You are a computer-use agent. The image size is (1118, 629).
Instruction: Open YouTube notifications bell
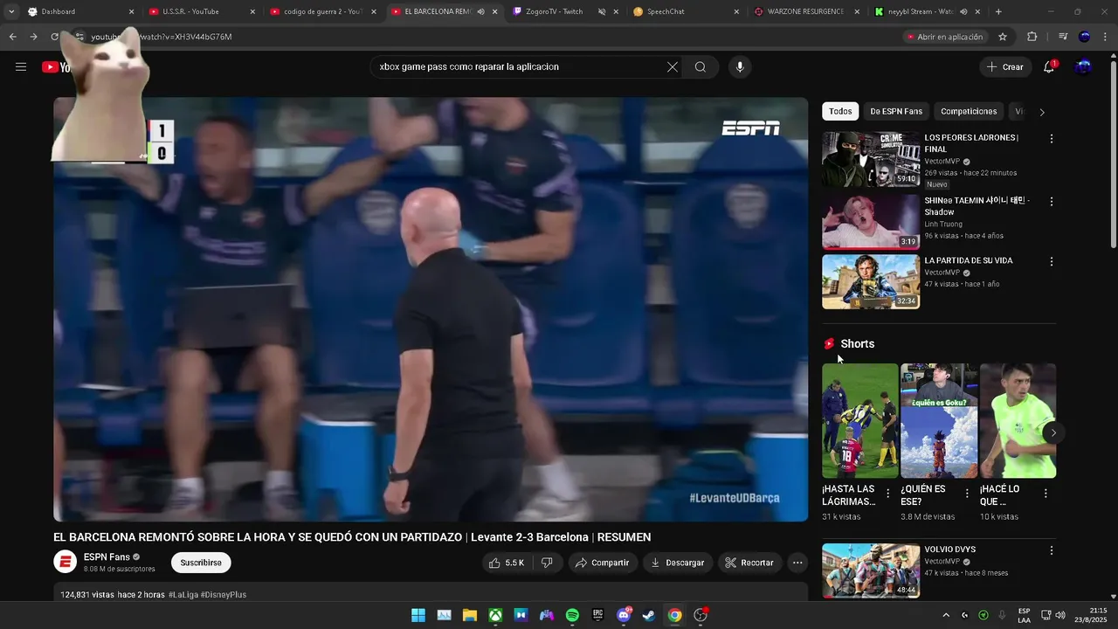click(1049, 67)
